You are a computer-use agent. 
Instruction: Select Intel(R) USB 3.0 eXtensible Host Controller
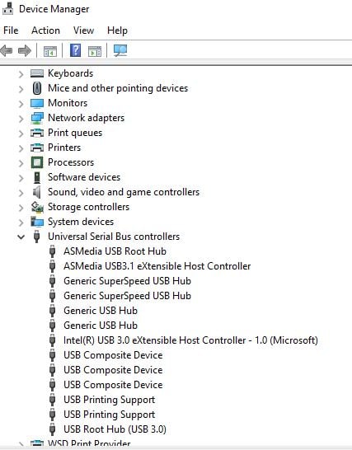pos(190,340)
